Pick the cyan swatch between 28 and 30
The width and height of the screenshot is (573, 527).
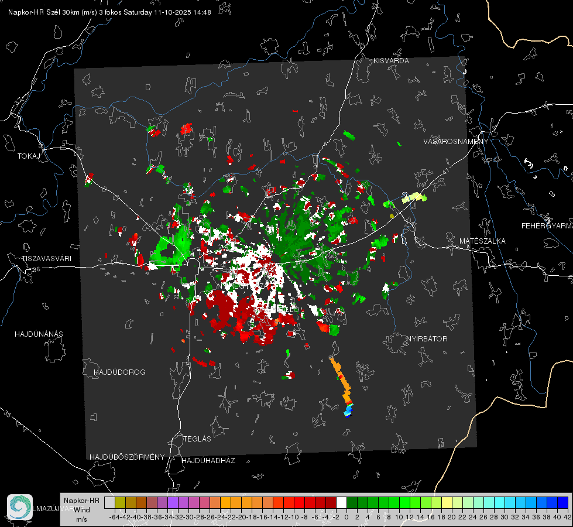[x=500, y=502]
